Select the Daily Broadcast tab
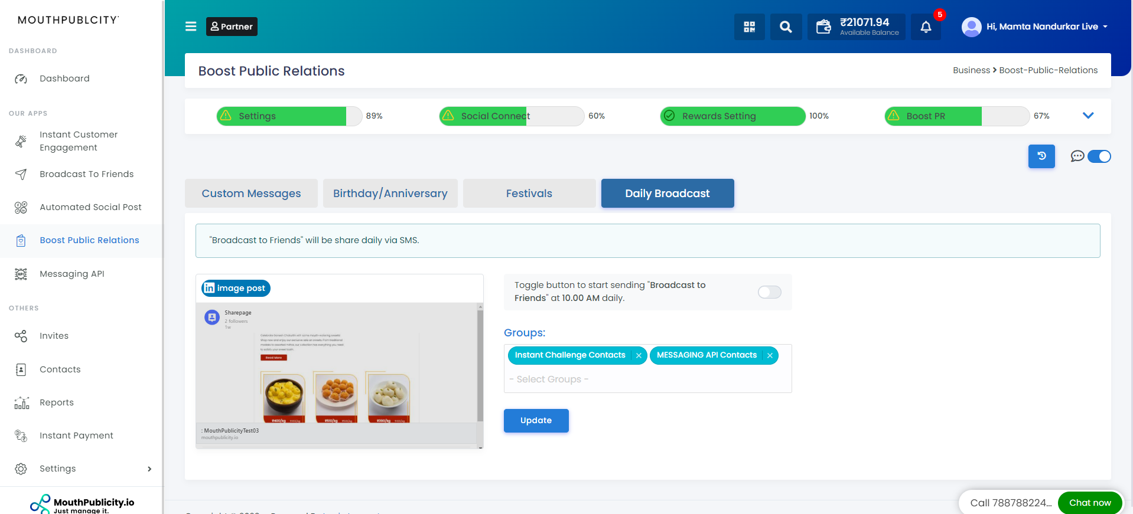This screenshot has height=514, width=1133. point(668,193)
